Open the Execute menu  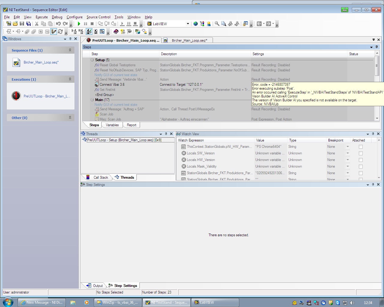42,17
